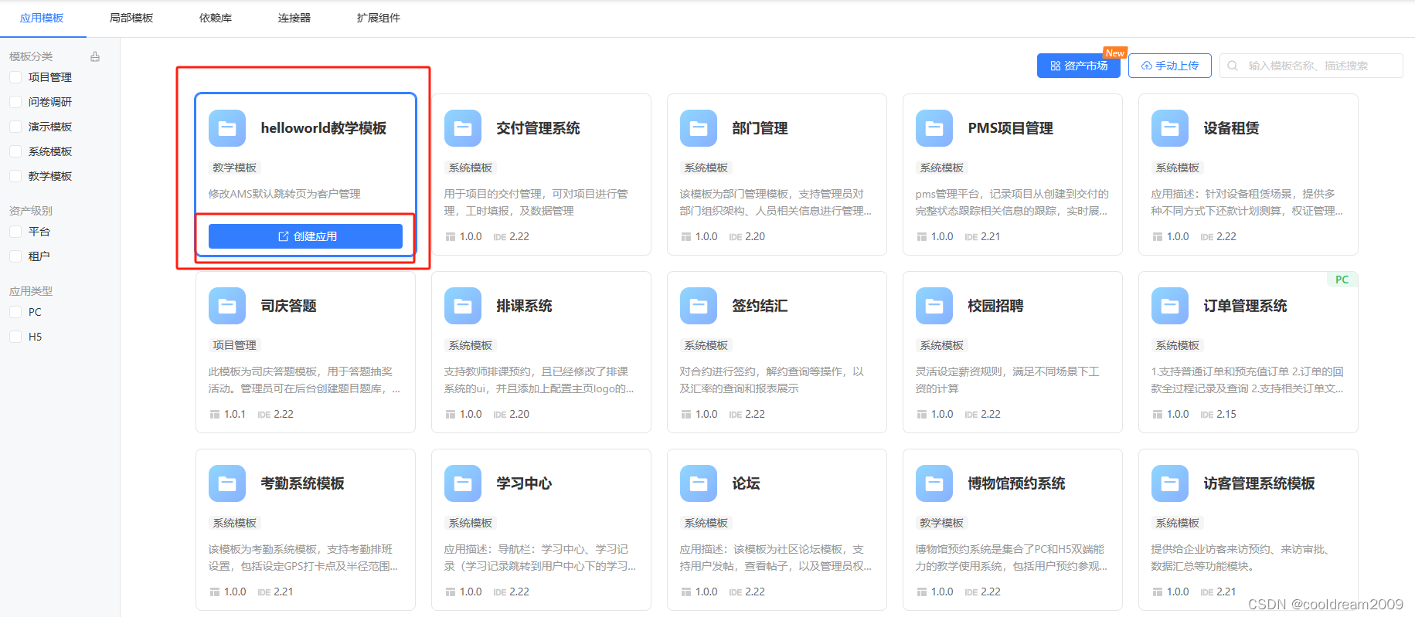
Task: Open the 访客管理系统模板 title
Action: pos(1259,483)
